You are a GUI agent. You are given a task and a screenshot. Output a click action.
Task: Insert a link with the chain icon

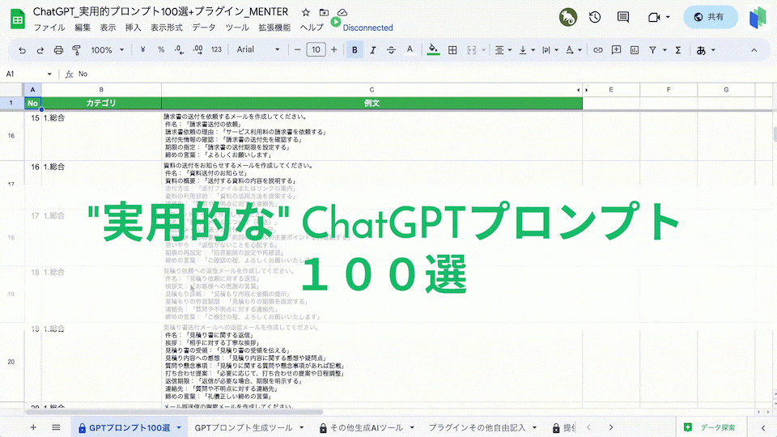click(598, 50)
